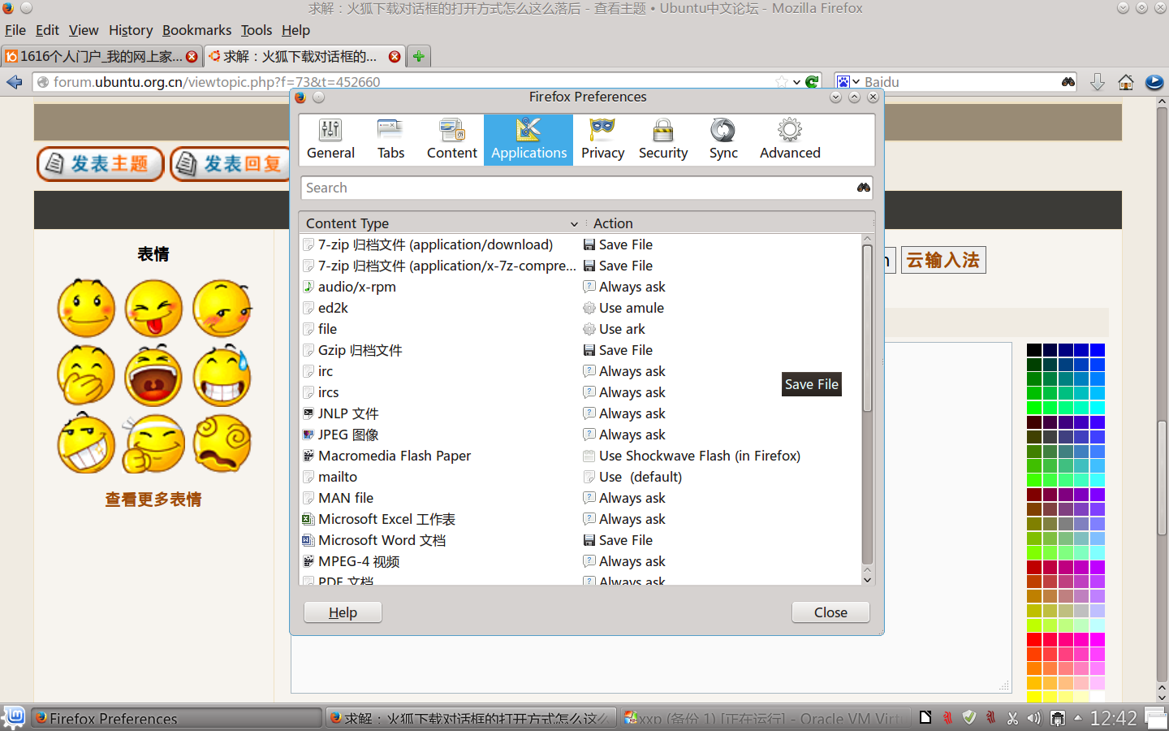Screen dimensions: 1169x731
Task: Switch to Firefox Preferences in taskbar
Action: click(176, 718)
